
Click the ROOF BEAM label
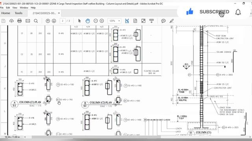coord(221,36)
